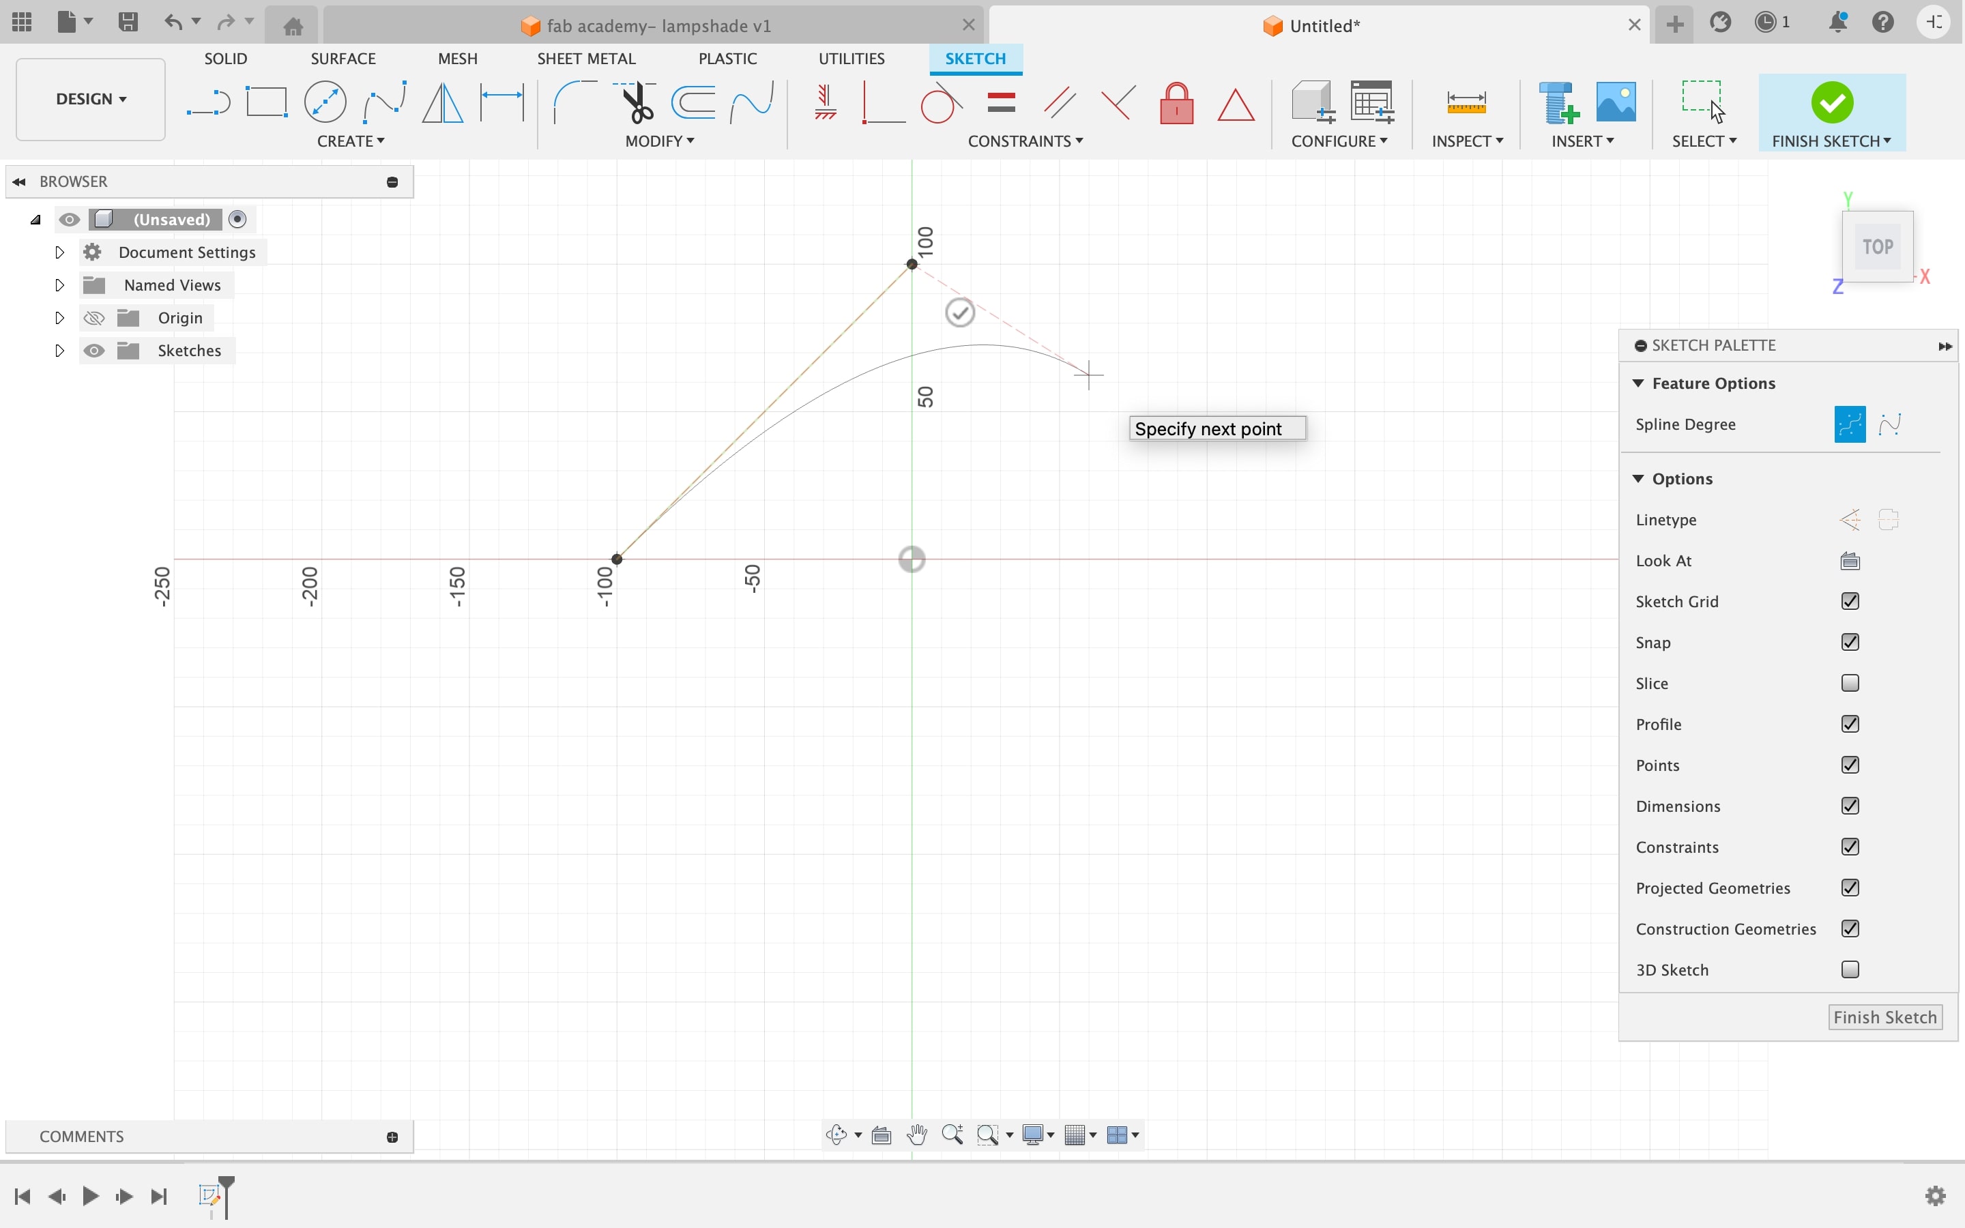Toggle the Dimensions checkbox
The height and width of the screenshot is (1228, 1965).
[x=1850, y=806]
